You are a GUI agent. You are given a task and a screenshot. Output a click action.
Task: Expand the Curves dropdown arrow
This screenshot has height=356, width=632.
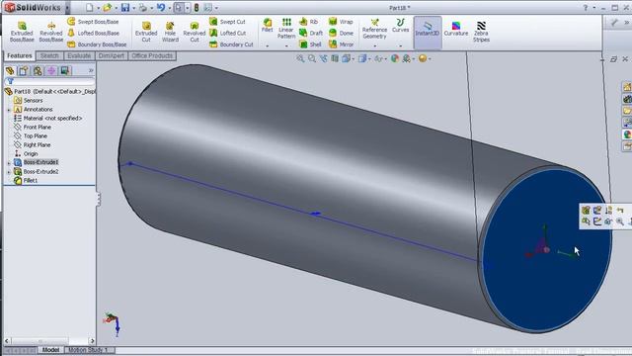tap(400, 46)
